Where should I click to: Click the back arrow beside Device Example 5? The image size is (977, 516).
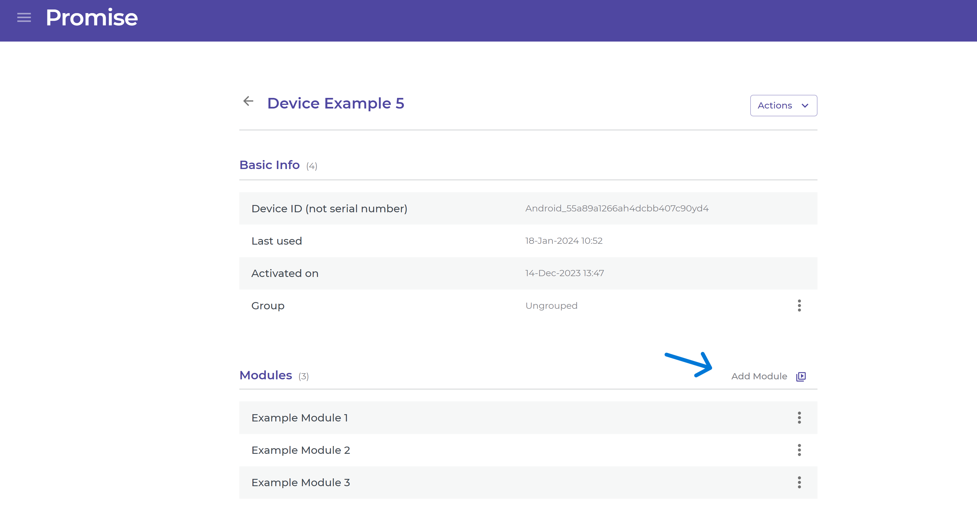[x=248, y=101]
